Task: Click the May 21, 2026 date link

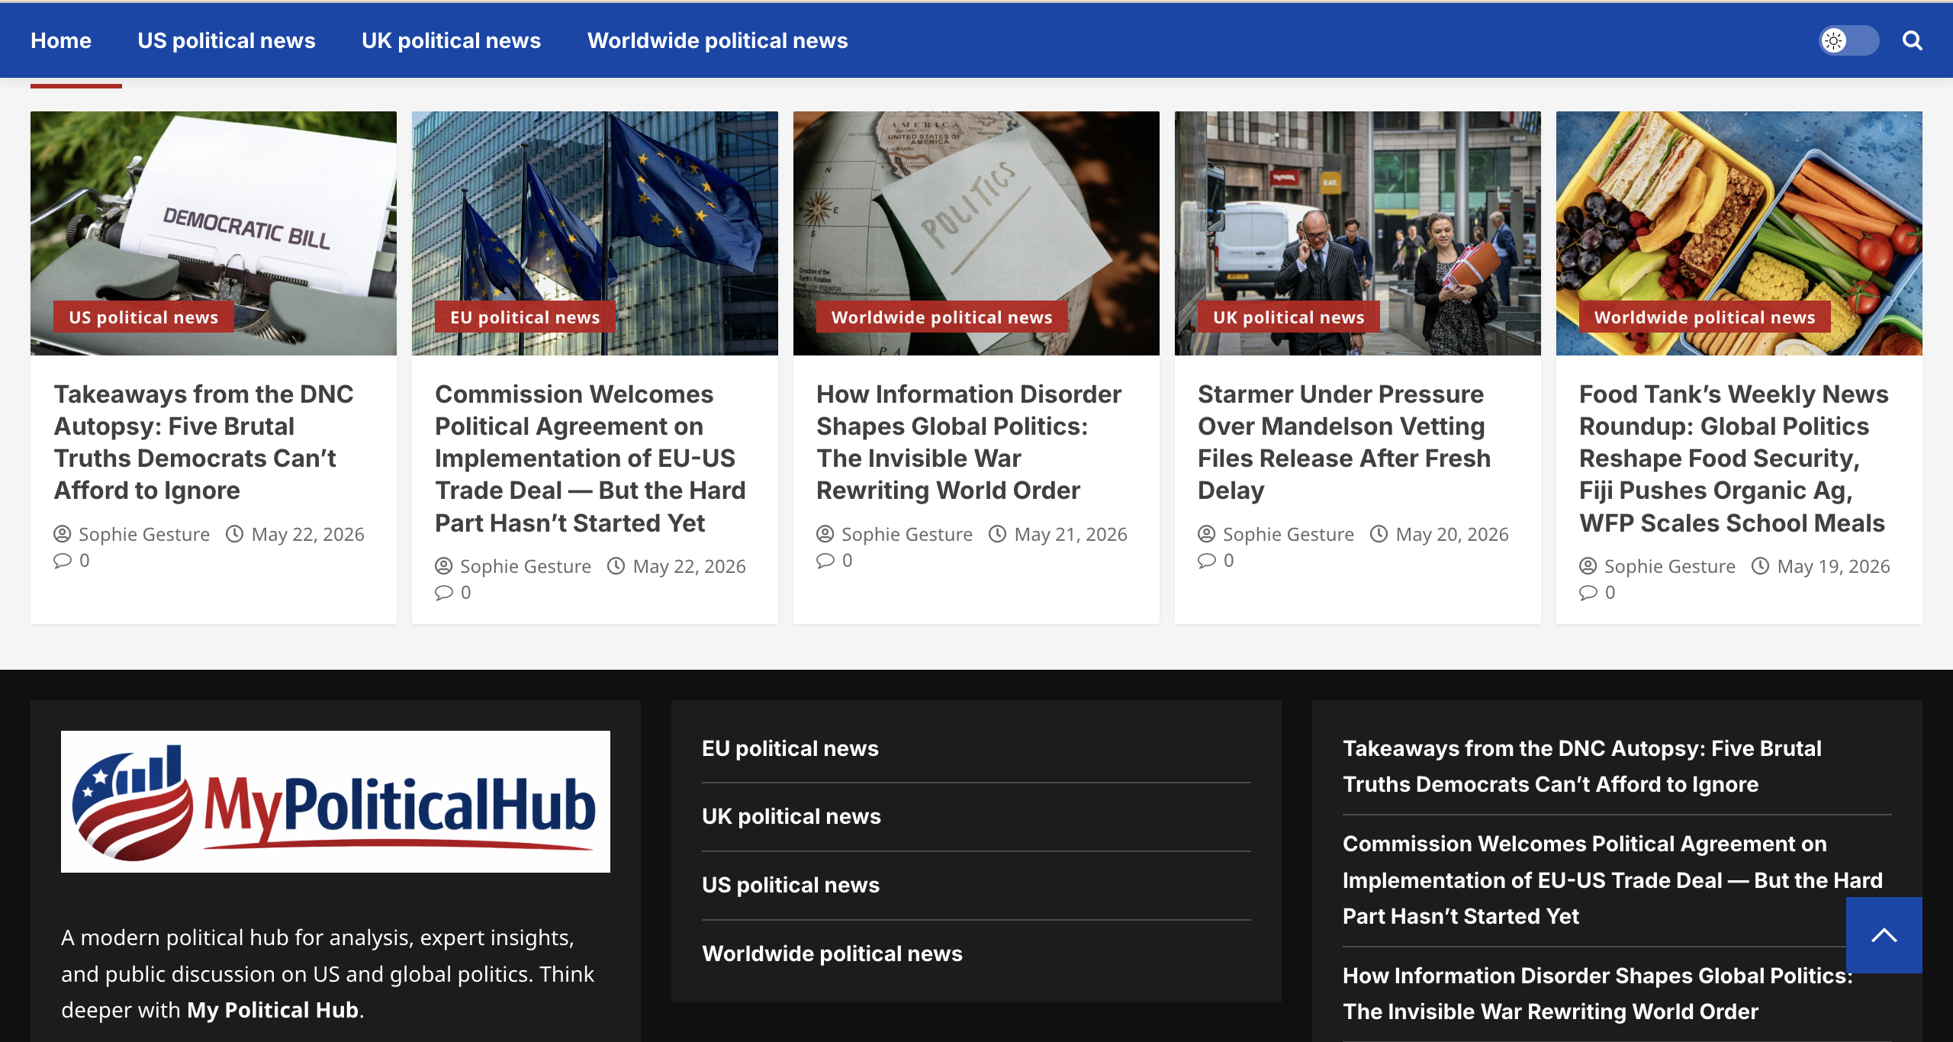Action: [1070, 534]
